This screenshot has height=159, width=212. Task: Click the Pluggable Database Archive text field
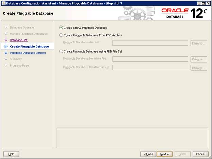pos(150,43)
